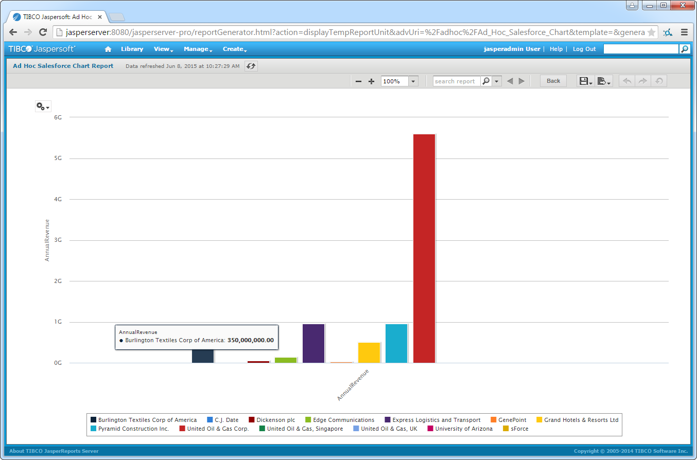Expand the zoom percentage dropdown
This screenshot has height=460, width=697.
pyautogui.click(x=413, y=81)
